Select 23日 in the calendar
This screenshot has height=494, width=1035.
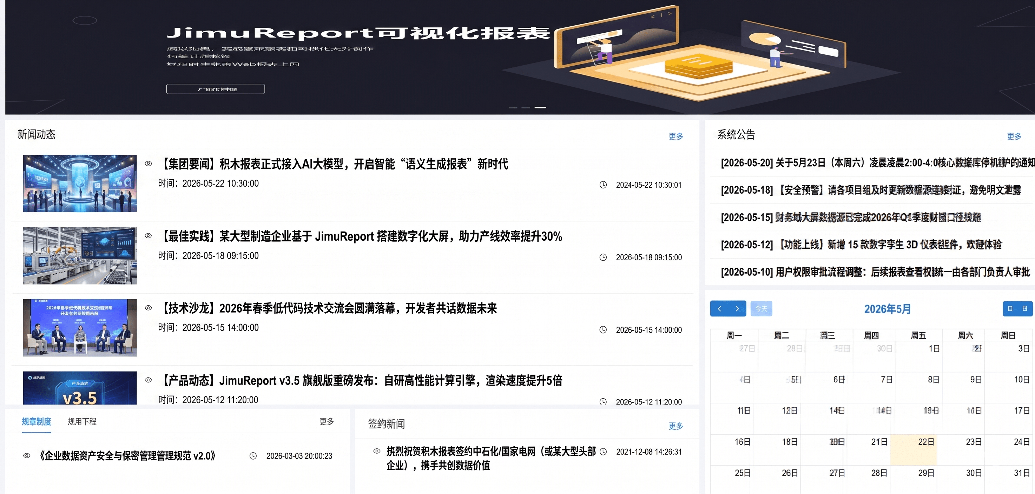[961, 450]
